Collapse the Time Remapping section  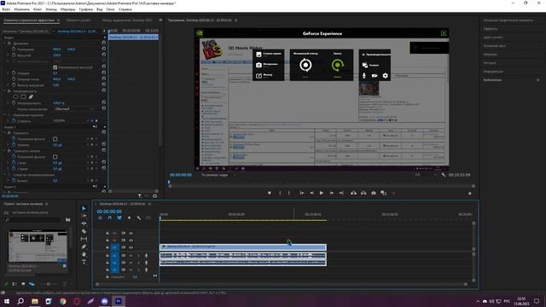coord(5,115)
